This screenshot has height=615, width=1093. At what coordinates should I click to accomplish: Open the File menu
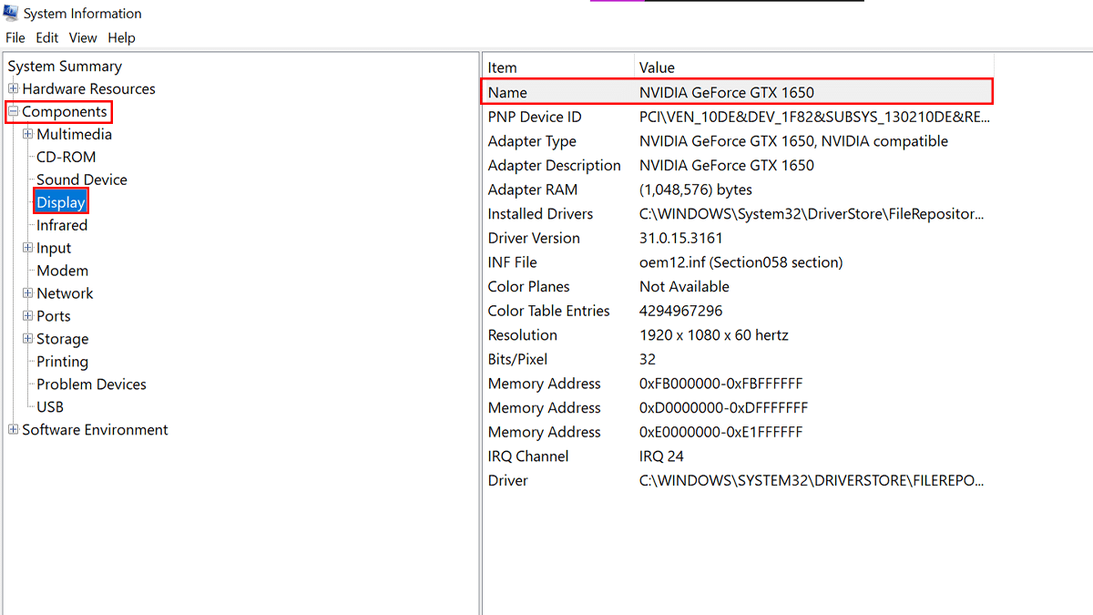(x=15, y=37)
